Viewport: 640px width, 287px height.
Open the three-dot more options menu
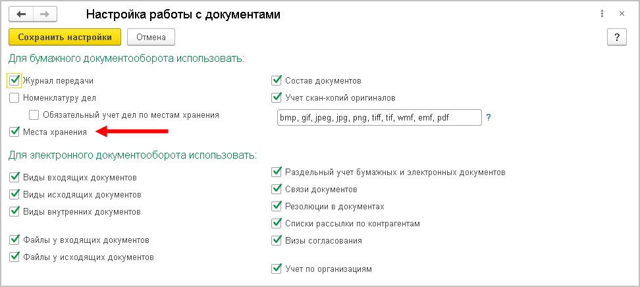pyautogui.click(x=602, y=14)
